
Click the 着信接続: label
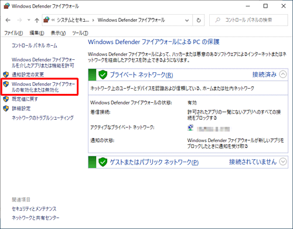[x=100, y=112]
